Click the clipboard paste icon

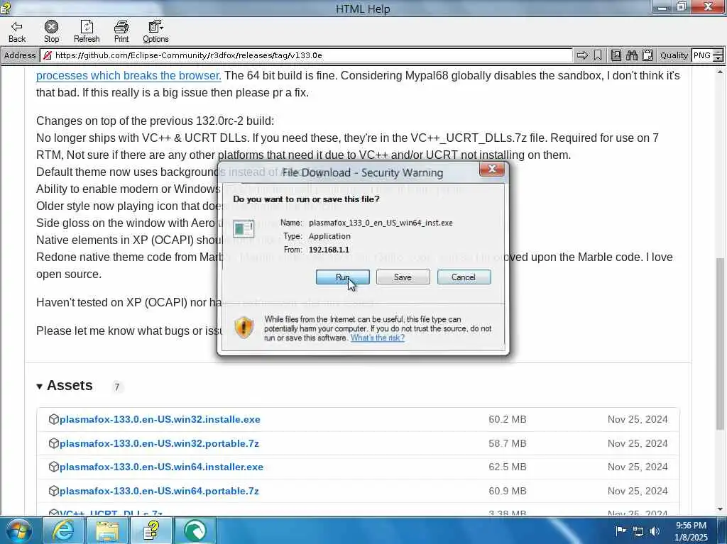pyautogui.click(x=647, y=55)
